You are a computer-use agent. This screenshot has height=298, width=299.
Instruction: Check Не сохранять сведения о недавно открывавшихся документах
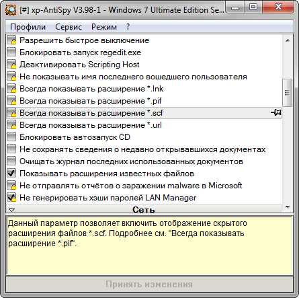point(11,149)
